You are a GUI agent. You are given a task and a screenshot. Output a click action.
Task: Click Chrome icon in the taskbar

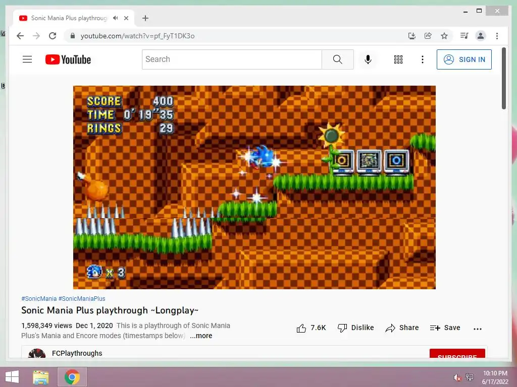[72, 377]
